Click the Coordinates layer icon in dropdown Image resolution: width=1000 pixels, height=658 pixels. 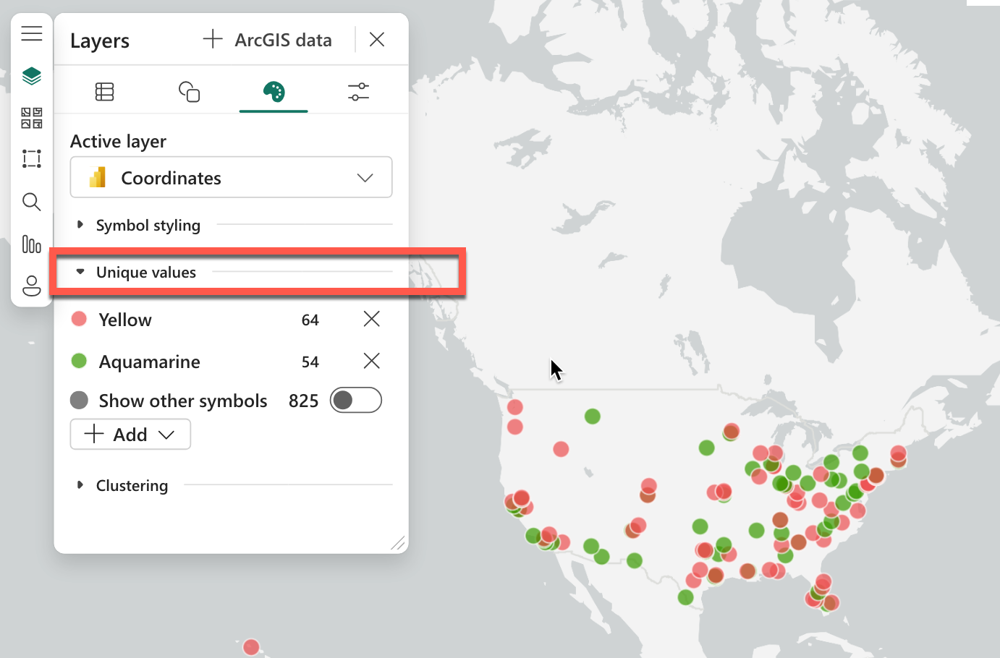pos(99,177)
